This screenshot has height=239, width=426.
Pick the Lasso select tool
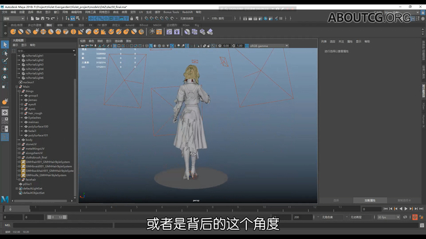pos(5,53)
